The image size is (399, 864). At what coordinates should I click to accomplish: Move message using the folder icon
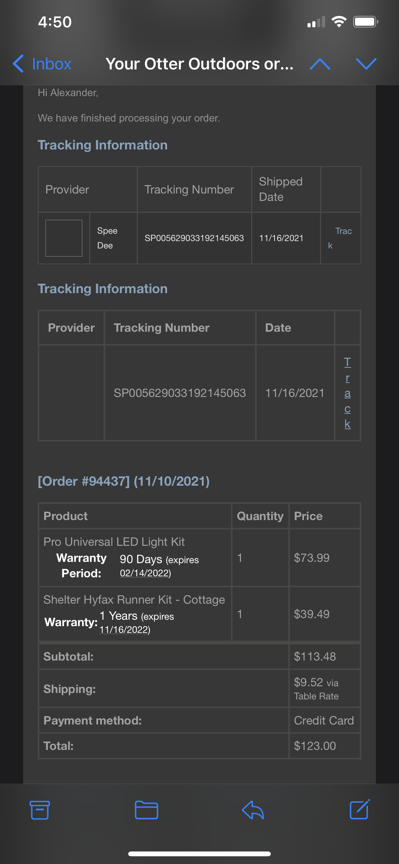(x=146, y=810)
